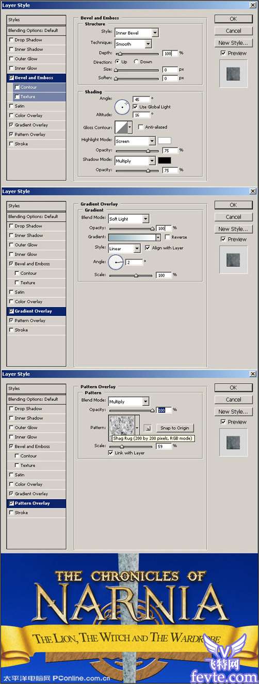Enable the Reverse gradient checkbox
259x684 pixels.
point(167,237)
